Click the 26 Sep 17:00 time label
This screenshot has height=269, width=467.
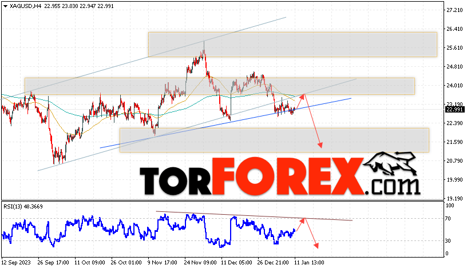point(53,263)
